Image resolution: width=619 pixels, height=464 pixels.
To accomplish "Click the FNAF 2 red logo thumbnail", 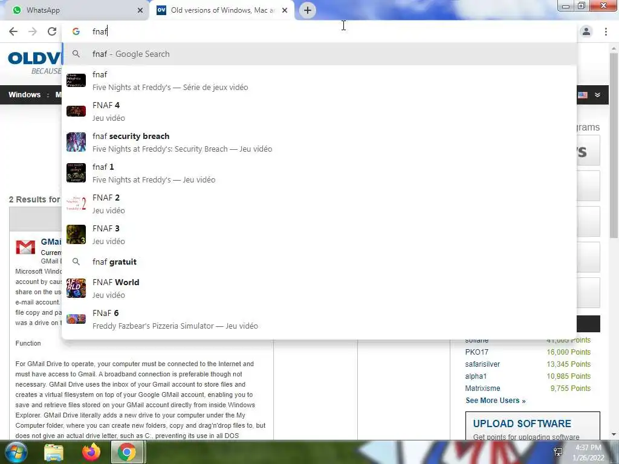I will pyautogui.click(x=76, y=204).
